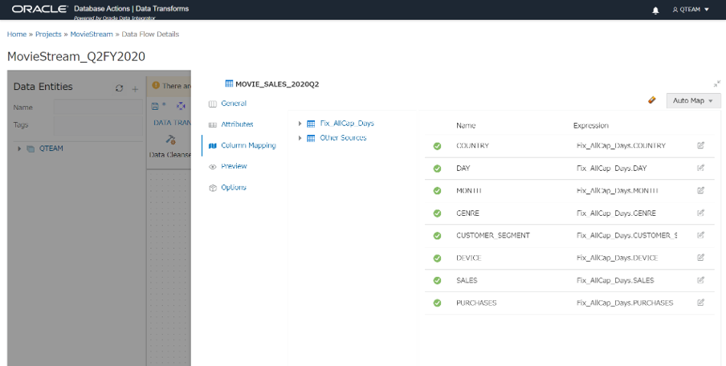Select the Options tab
Screen dimensions: 726x366
233,187
